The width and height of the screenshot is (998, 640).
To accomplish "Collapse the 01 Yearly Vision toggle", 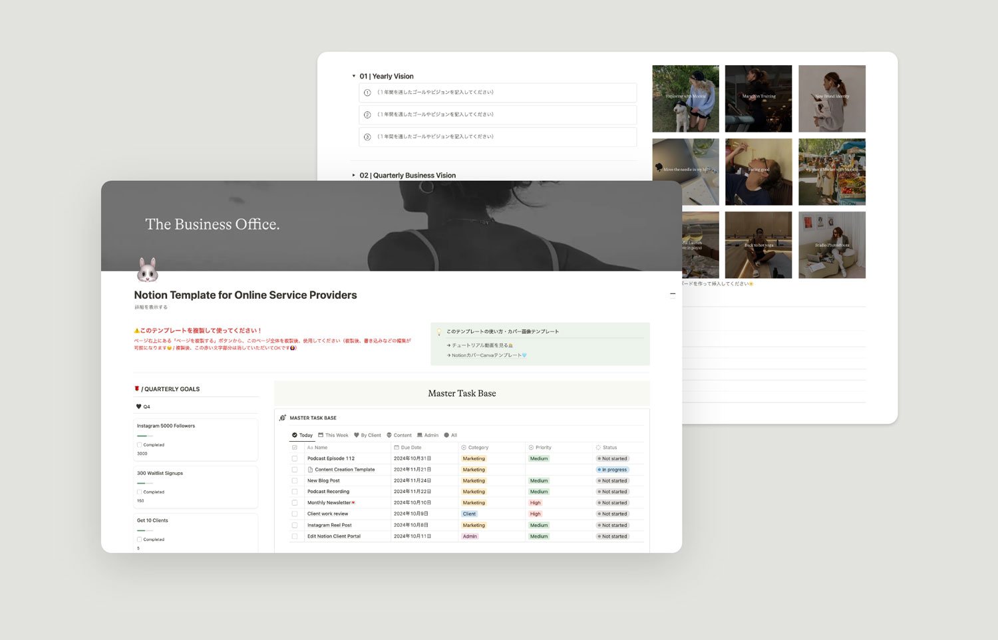I will [354, 77].
